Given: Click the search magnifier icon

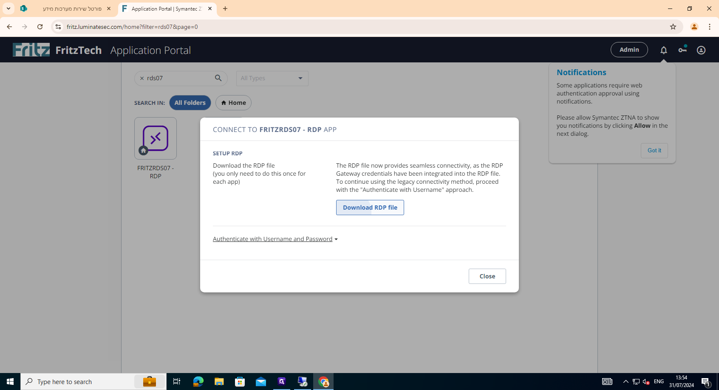Looking at the screenshot, I should [218, 78].
